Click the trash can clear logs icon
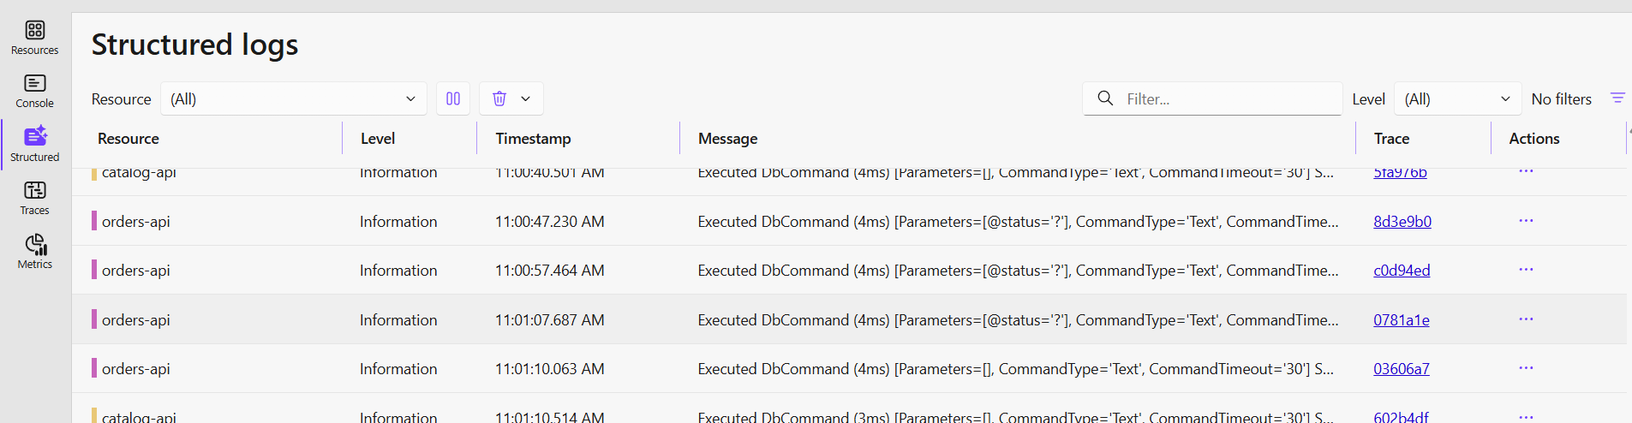Image resolution: width=1632 pixels, height=423 pixels. click(499, 98)
